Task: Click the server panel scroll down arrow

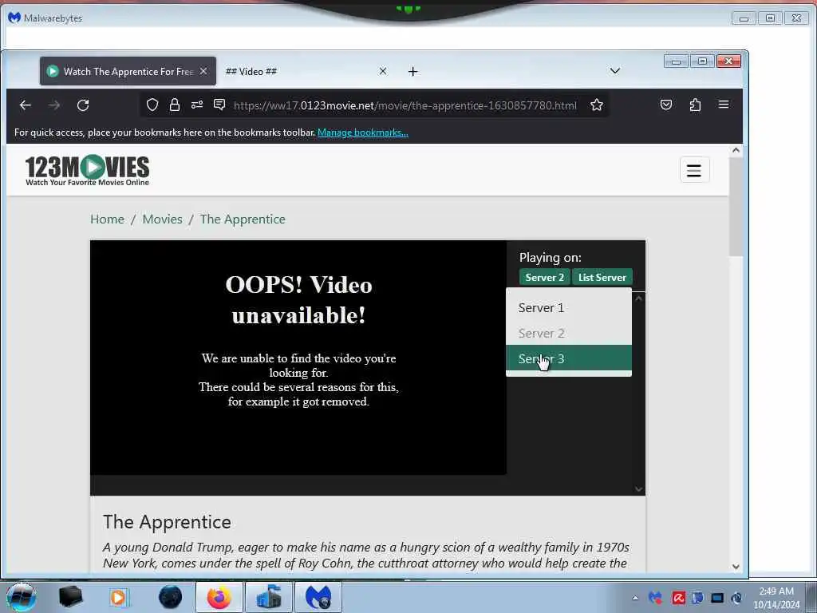Action: pyautogui.click(x=639, y=489)
